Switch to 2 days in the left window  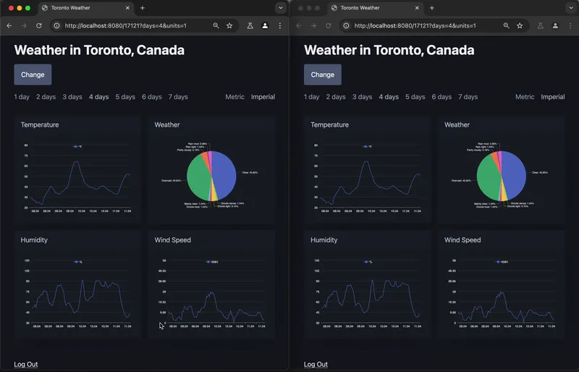point(46,97)
